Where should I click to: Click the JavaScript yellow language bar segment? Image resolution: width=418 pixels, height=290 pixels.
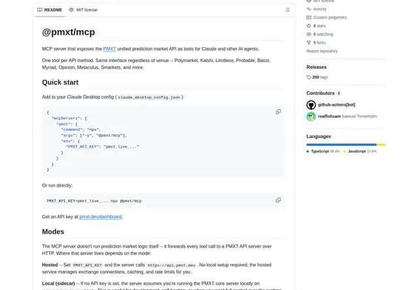pos(381,145)
